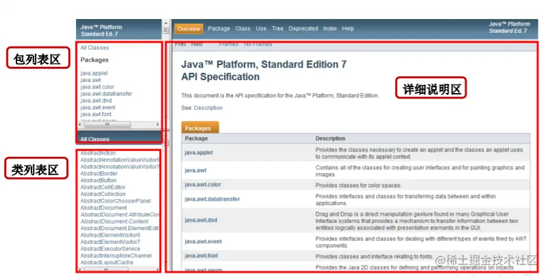Open AbstractAnnotationValueVisitor6 class

(x=120, y=160)
